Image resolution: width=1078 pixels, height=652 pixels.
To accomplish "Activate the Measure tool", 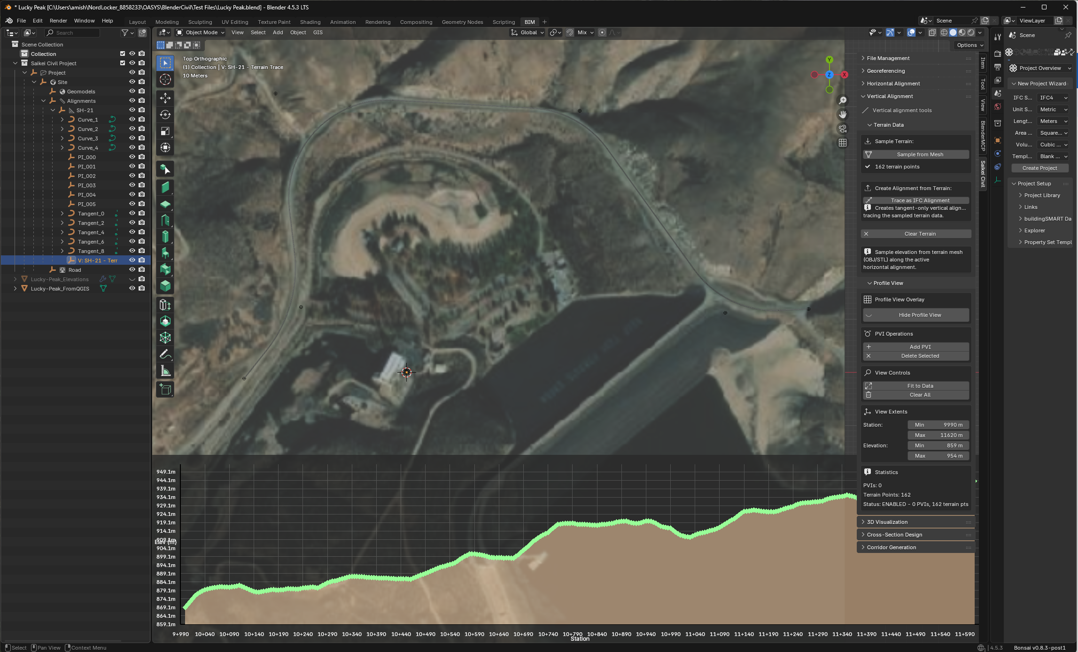I will click(165, 371).
